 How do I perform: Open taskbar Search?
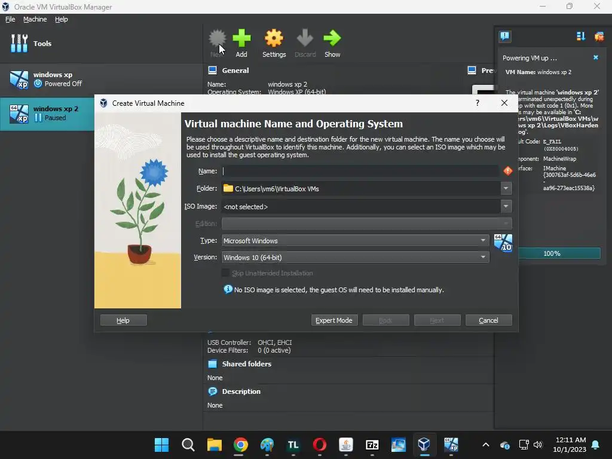pyautogui.click(x=188, y=445)
